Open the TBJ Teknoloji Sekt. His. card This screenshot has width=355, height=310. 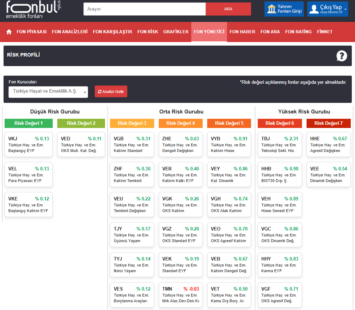[280, 144]
